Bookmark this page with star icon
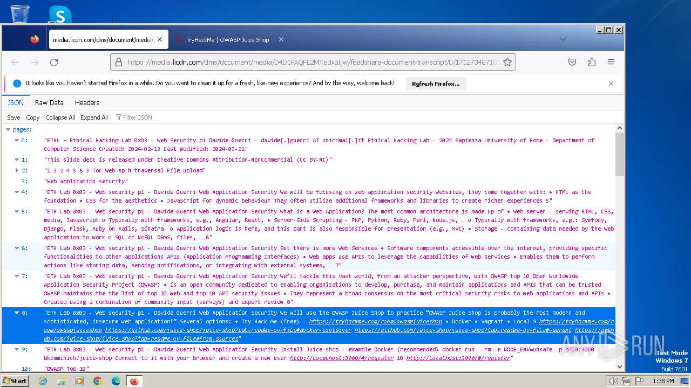 507,62
